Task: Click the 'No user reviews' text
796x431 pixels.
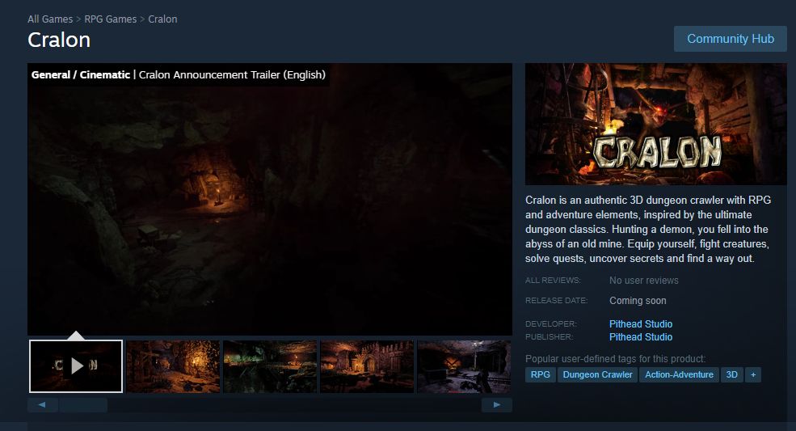Action: tap(644, 281)
